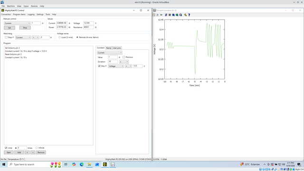This screenshot has height=171, width=304.
Task: Toggle the 'Previous' value checkbox
Action: 123,57
